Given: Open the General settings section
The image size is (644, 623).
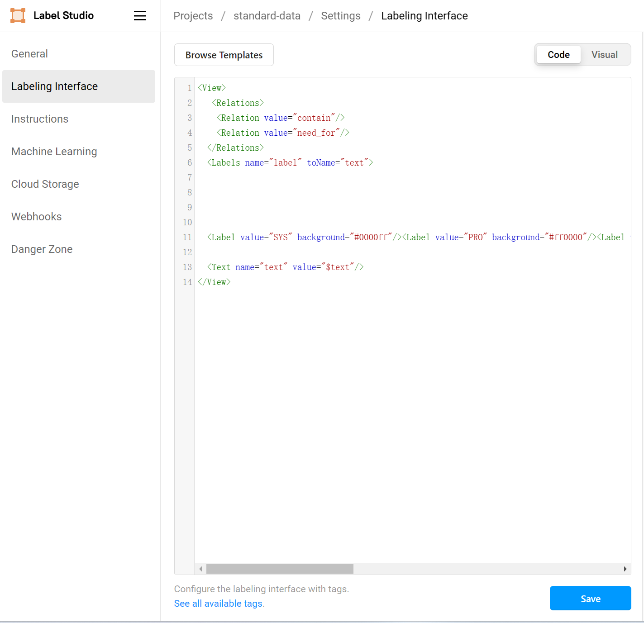Looking at the screenshot, I should coord(29,54).
